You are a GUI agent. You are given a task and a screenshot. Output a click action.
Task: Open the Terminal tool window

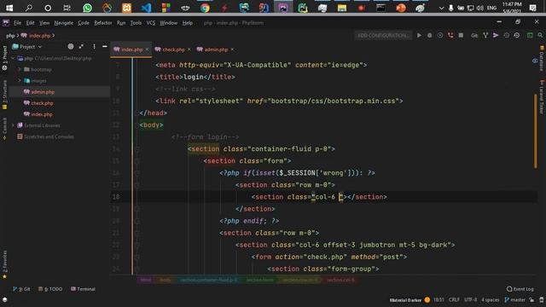pyautogui.click(x=84, y=289)
